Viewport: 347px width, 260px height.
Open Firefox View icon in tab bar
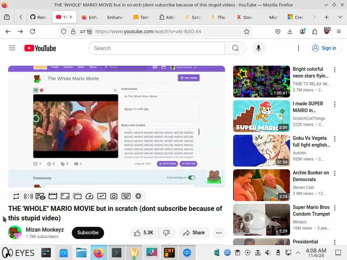coord(7,17)
